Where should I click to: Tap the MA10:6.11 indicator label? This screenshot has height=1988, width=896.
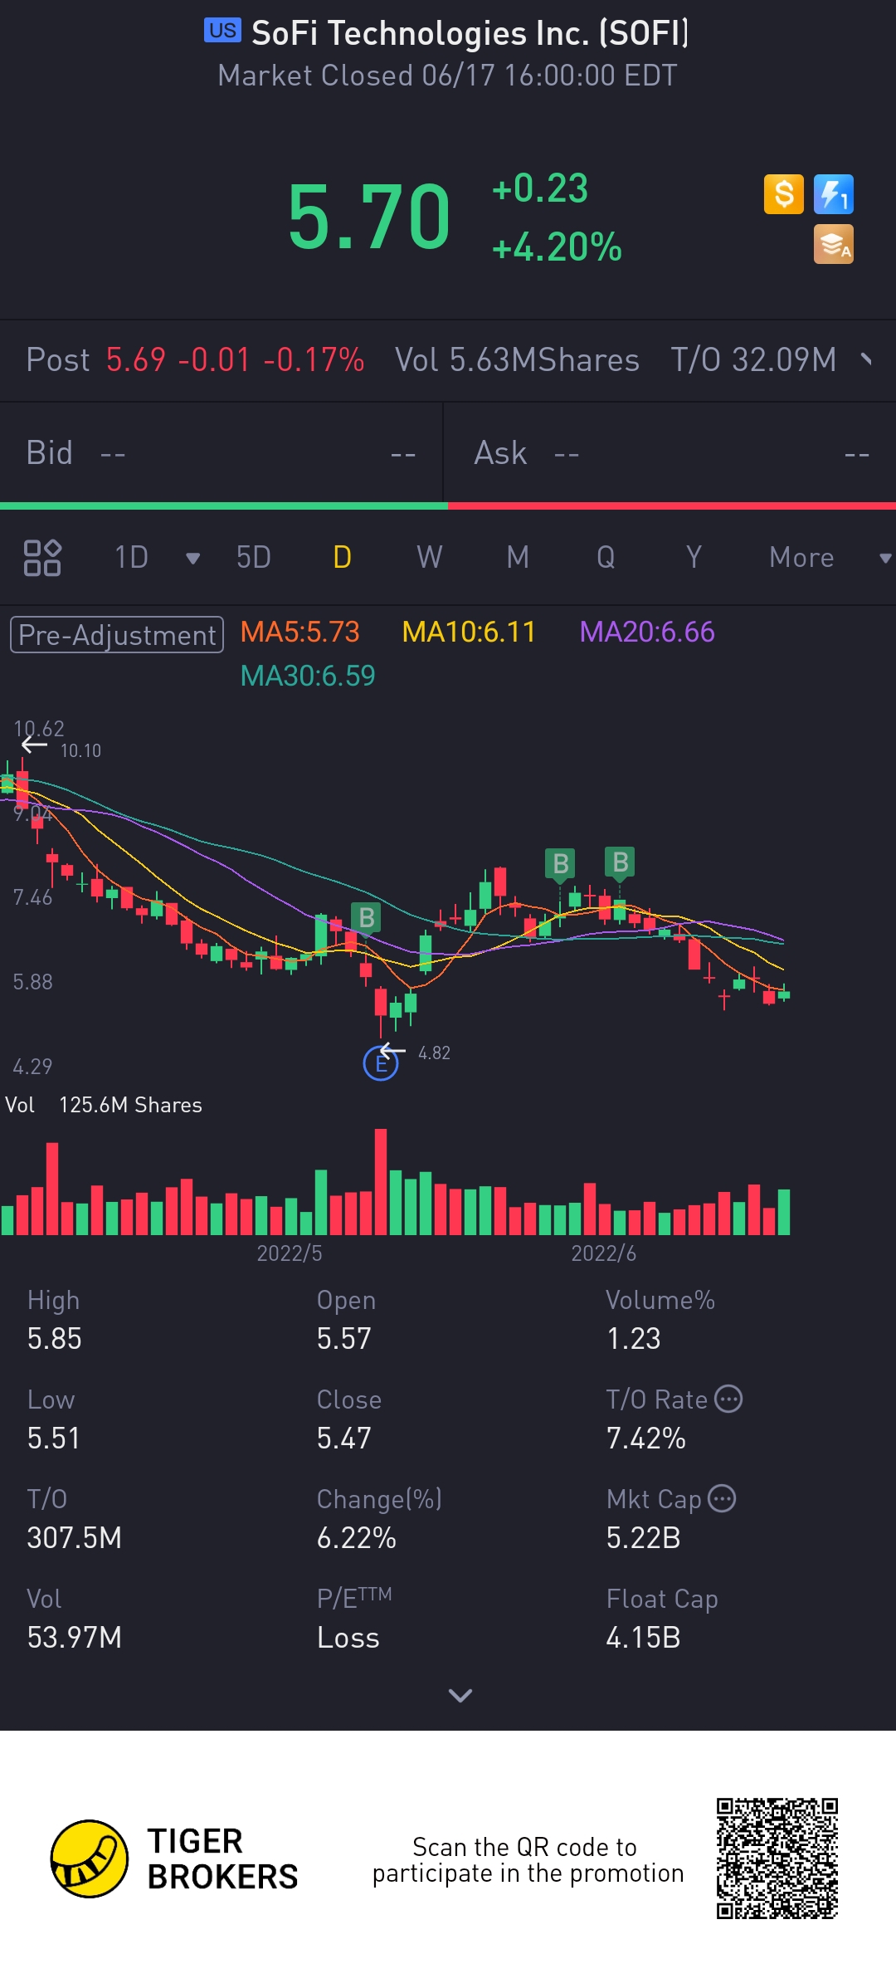(469, 632)
